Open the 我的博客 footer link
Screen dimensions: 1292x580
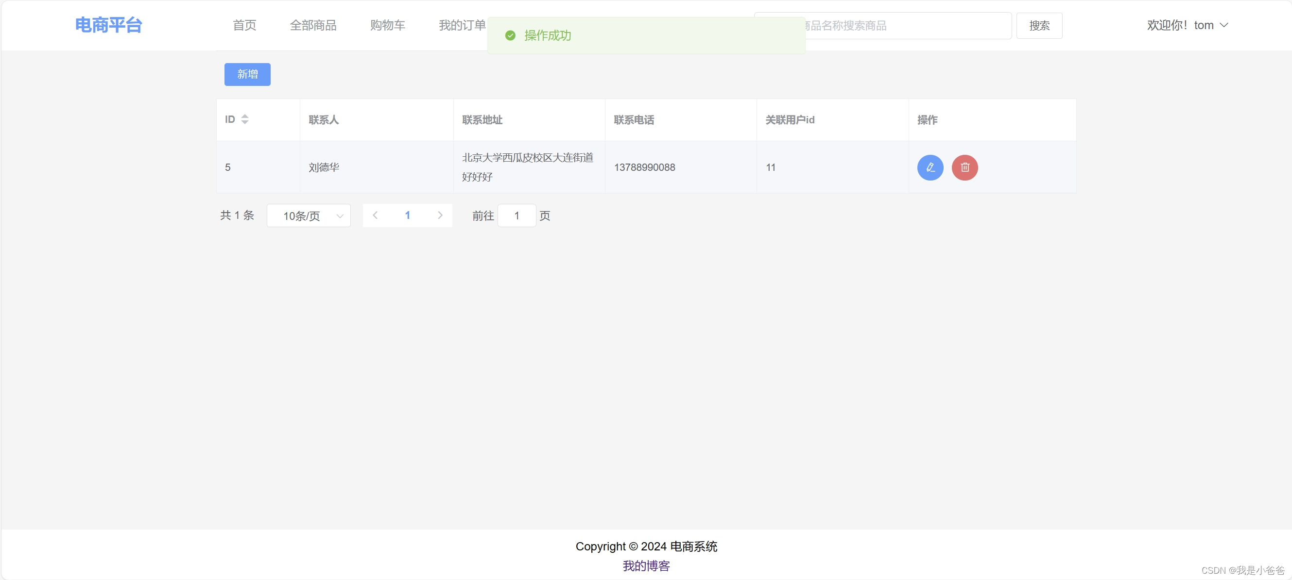point(646,565)
